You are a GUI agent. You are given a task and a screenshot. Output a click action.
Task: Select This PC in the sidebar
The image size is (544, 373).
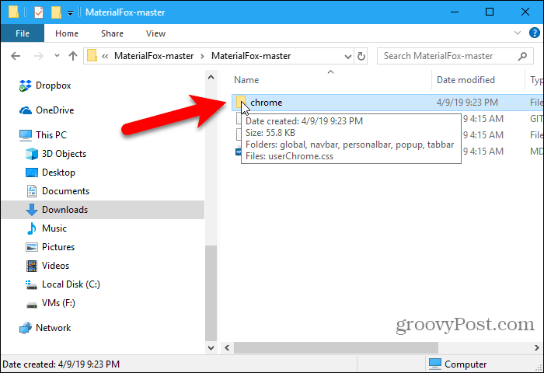[x=51, y=135]
